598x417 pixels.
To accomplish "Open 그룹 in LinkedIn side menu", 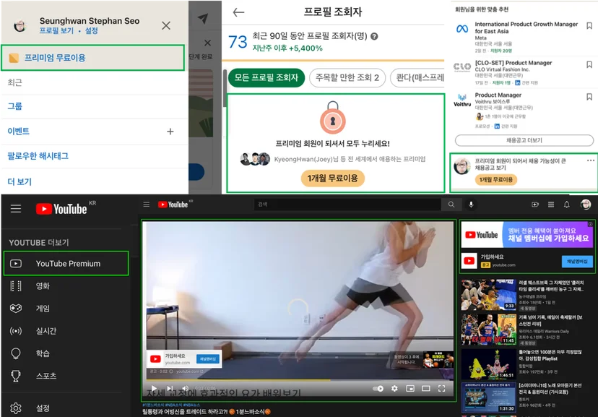I will [15, 106].
